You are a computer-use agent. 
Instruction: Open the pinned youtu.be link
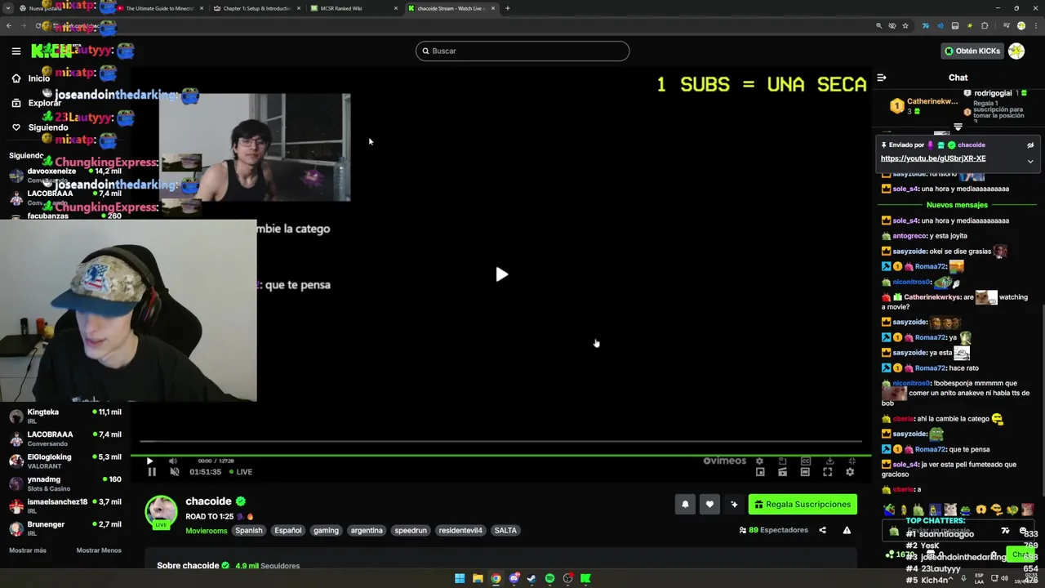tap(933, 158)
